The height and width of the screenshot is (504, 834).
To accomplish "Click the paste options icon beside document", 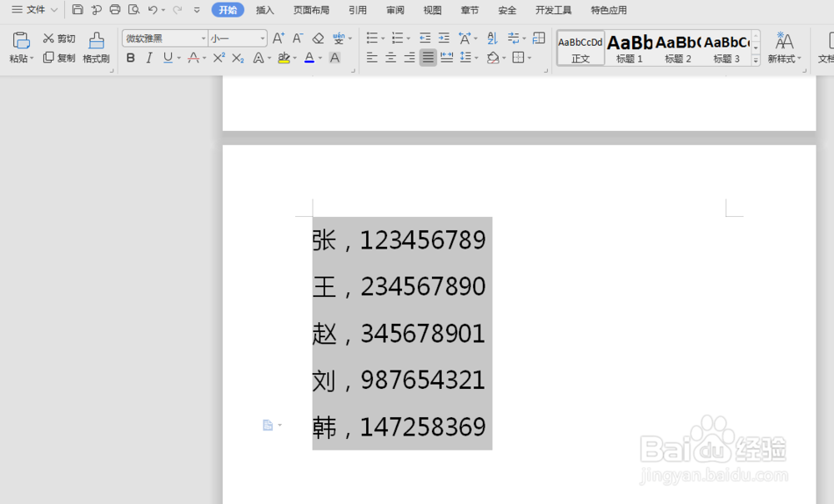I will pos(268,425).
